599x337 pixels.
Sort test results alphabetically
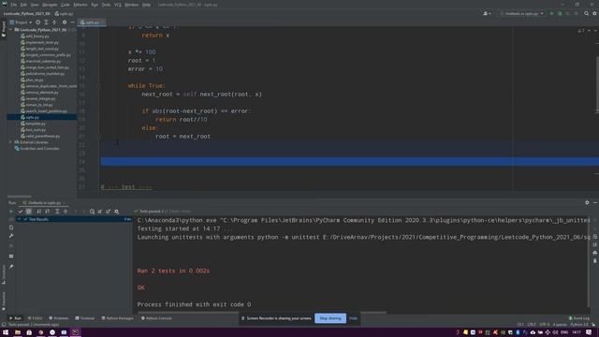coord(39,212)
